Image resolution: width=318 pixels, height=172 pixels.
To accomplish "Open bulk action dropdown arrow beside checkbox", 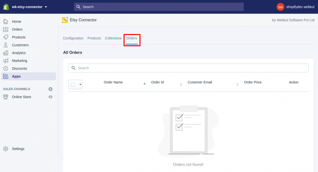I will [80, 85].
